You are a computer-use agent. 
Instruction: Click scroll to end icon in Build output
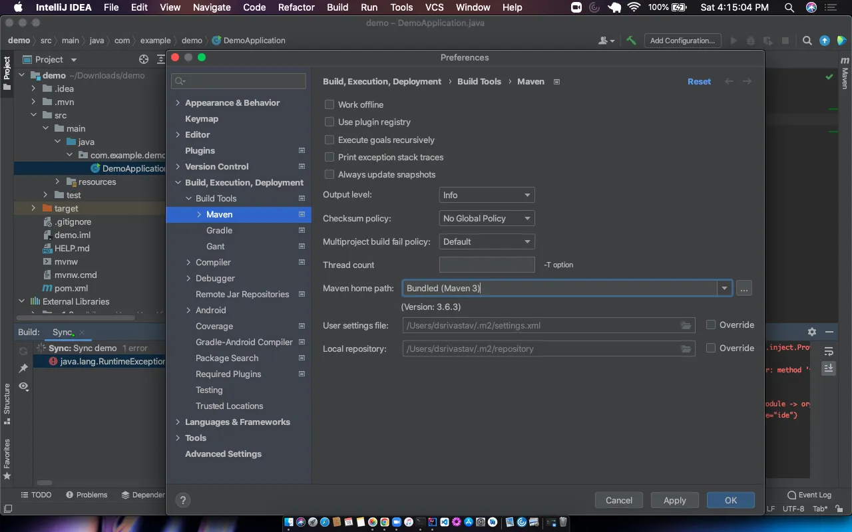coord(829,368)
